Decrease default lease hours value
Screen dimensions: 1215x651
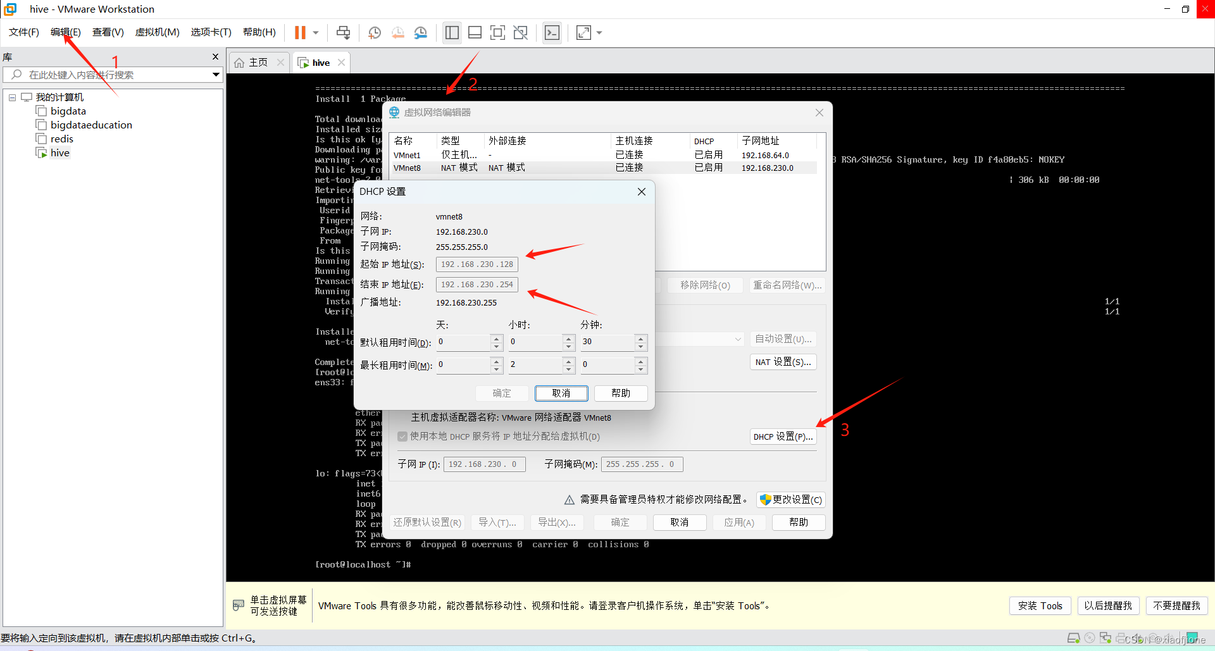[569, 347]
